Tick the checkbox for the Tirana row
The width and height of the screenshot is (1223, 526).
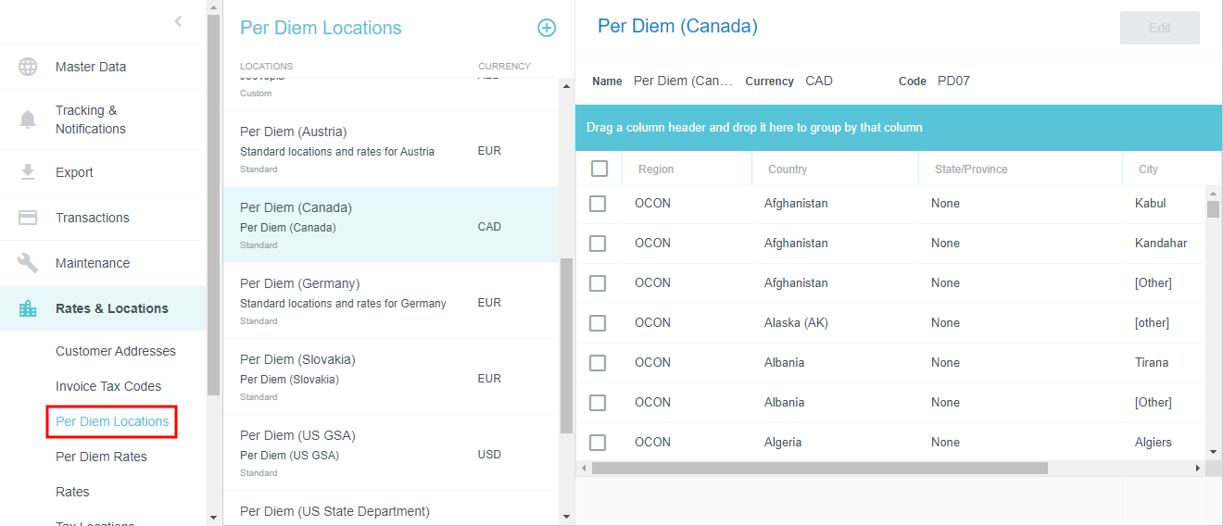[598, 363]
